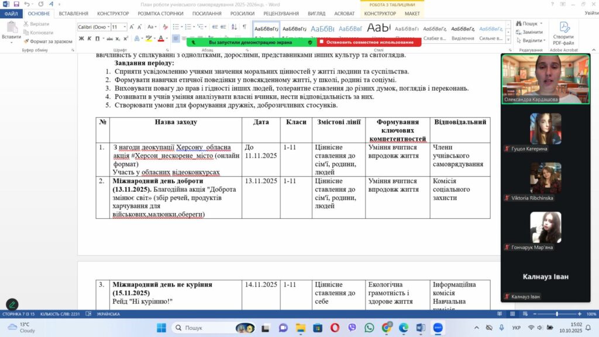Viewport: 599px width, 337px height.
Task: Switch to the 'Вставлення' ribbon tab
Action: (x=73, y=13)
